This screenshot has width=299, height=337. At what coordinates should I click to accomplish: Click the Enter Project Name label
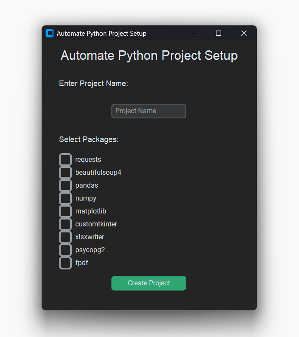93,83
